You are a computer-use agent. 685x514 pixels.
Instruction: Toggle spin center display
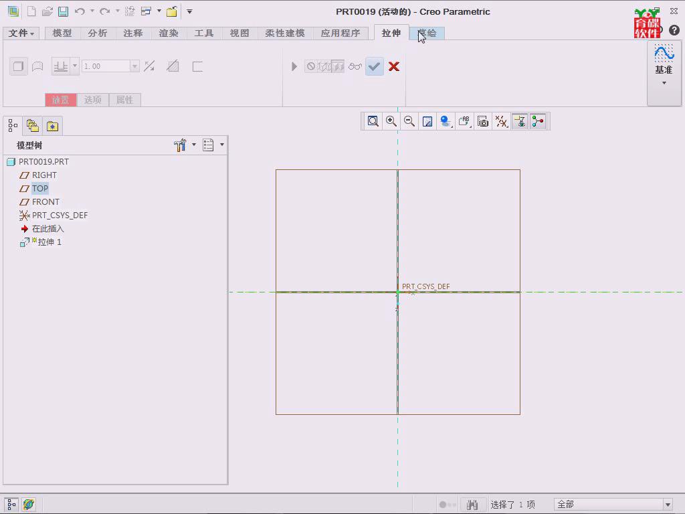pyautogui.click(x=538, y=121)
